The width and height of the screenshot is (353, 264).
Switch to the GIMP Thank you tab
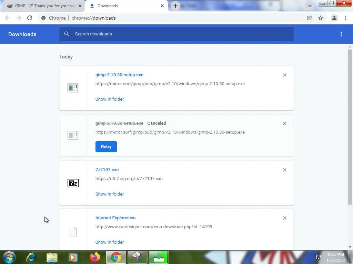coord(44,6)
